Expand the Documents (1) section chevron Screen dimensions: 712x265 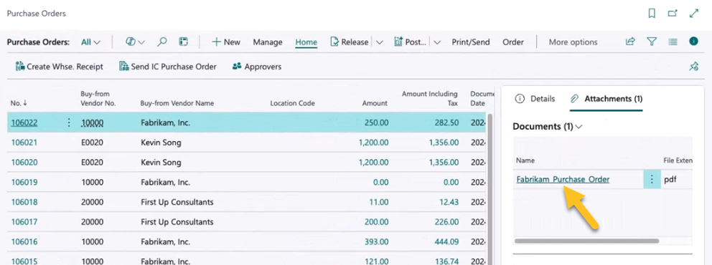tap(578, 127)
